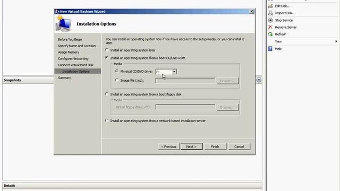Collapse the Snapshots pane with round arrow
Image resolution: width=340 pixels, height=191 pixels.
(259, 80)
